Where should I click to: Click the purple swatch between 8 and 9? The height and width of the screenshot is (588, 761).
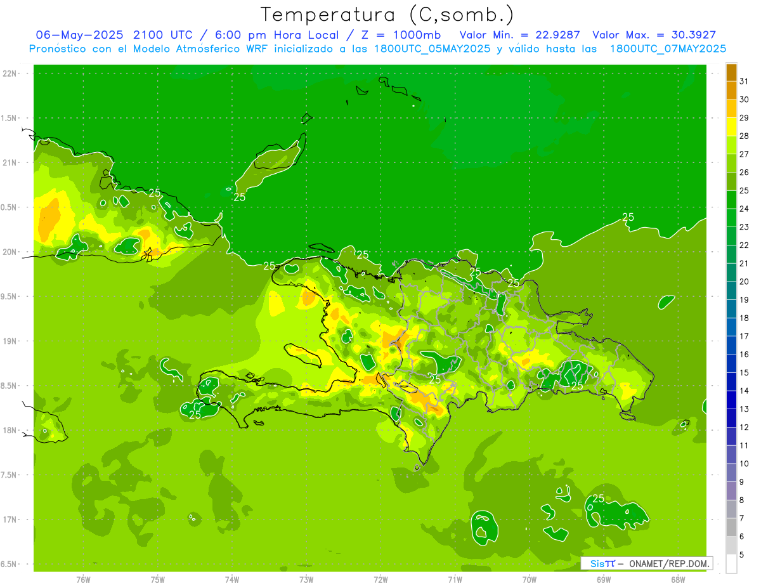pyautogui.click(x=731, y=491)
